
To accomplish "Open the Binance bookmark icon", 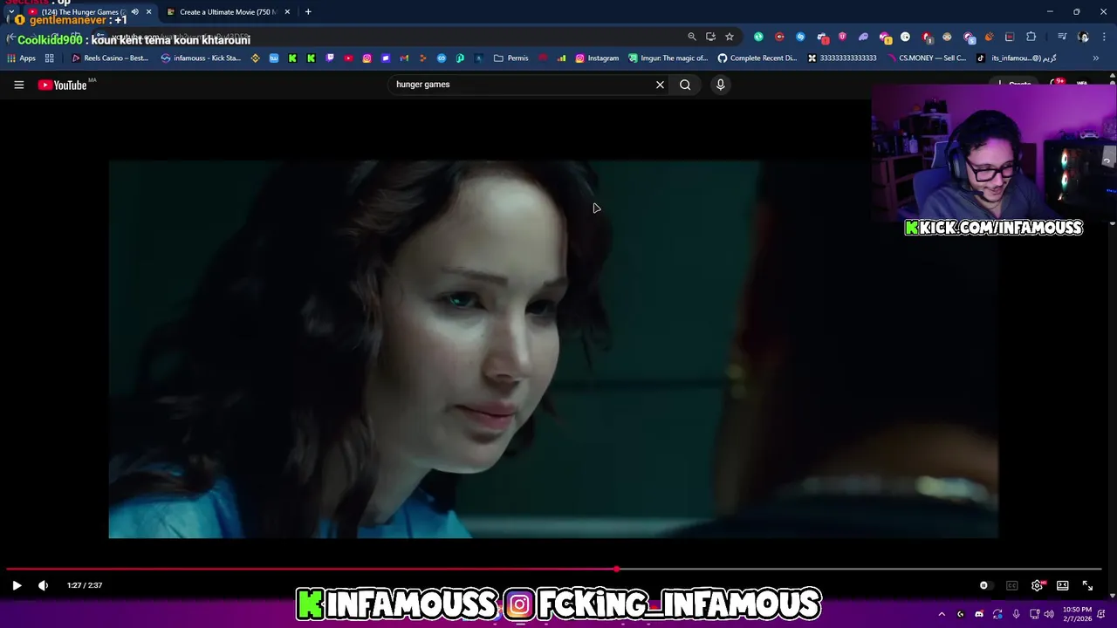I will (255, 58).
